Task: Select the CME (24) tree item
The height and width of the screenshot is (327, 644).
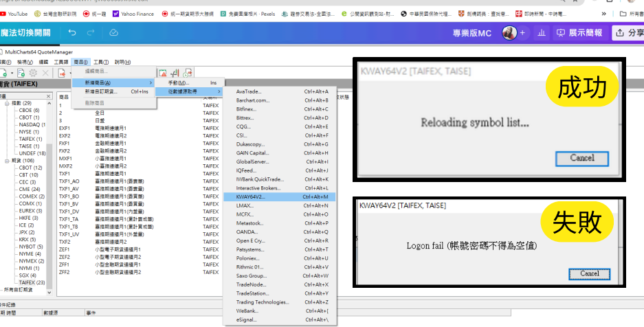Action: point(30,189)
